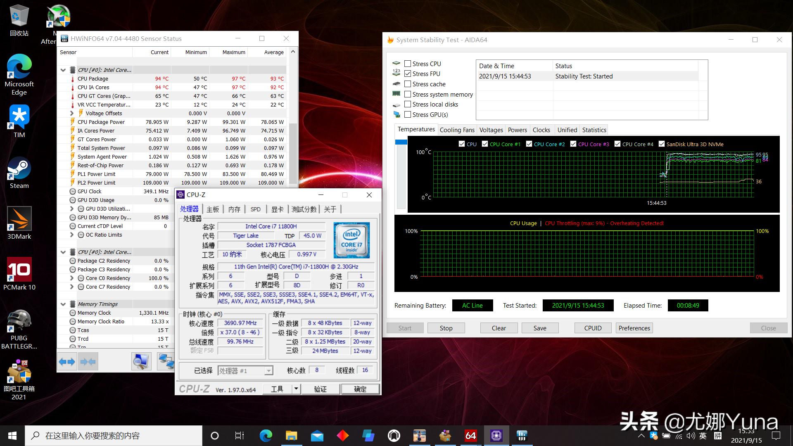
Task: Click the HWiNFO collapse arrows icon
Action: (88, 362)
